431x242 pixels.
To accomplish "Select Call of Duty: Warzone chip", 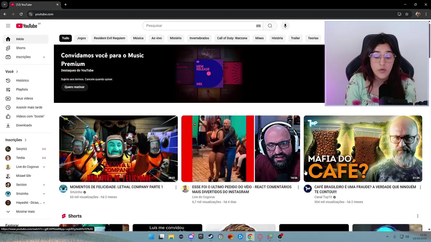I will pyautogui.click(x=232, y=38).
